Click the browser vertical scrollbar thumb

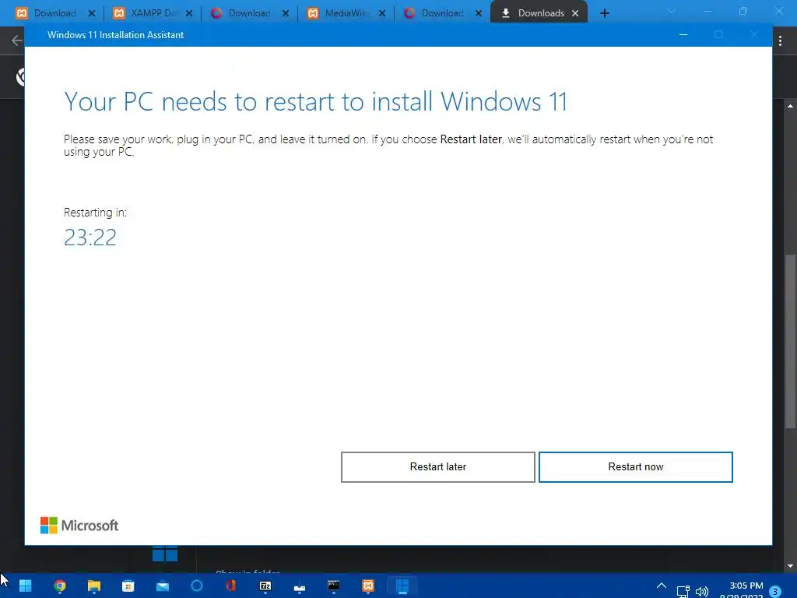tap(790, 341)
